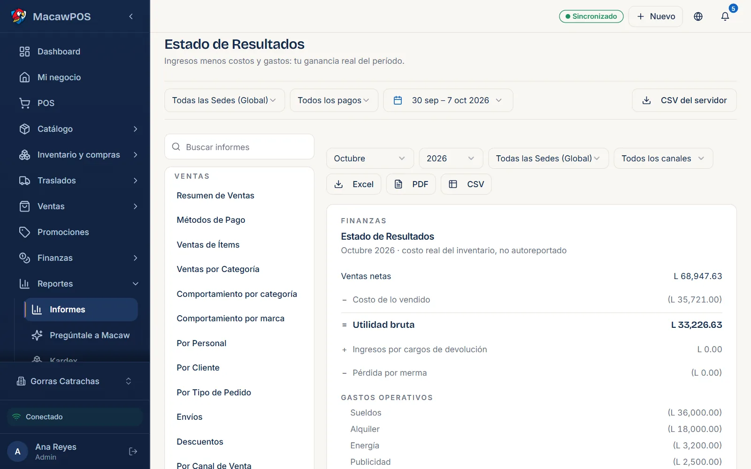Open notifications bell with badge
Viewport: 751px width, 469px height.
pyautogui.click(x=725, y=16)
